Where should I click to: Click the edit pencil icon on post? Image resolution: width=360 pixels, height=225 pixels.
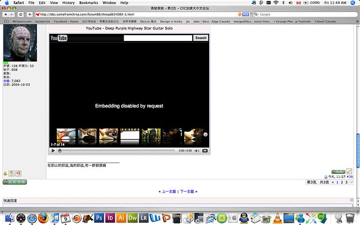click(349, 171)
